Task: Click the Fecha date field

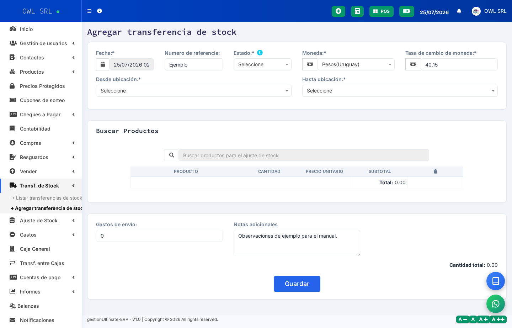Action: coord(132,64)
